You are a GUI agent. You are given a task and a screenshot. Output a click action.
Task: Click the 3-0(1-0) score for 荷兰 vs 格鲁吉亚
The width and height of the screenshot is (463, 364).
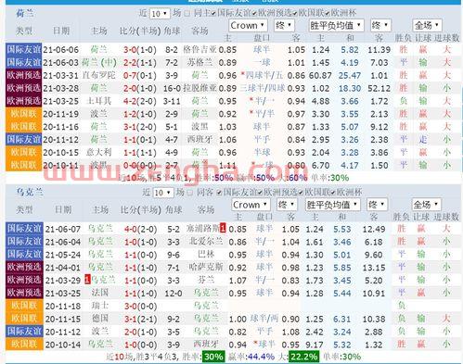[x=140, y=50]
